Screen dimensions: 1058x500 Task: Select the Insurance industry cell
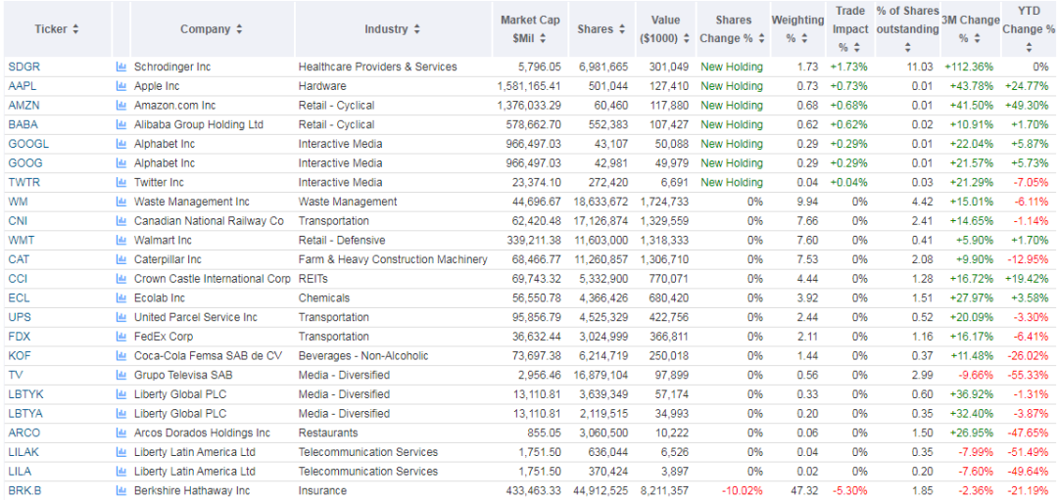coord(322,490)
